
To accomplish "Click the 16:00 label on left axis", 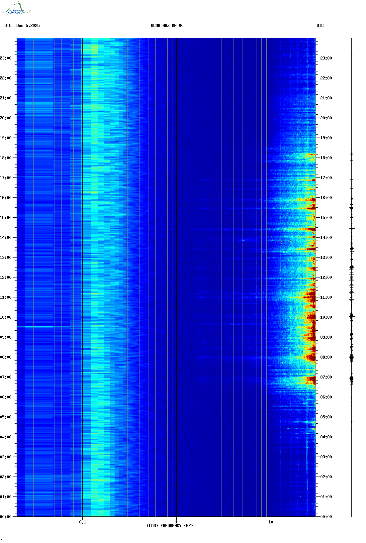I will (x=6, y=198).
